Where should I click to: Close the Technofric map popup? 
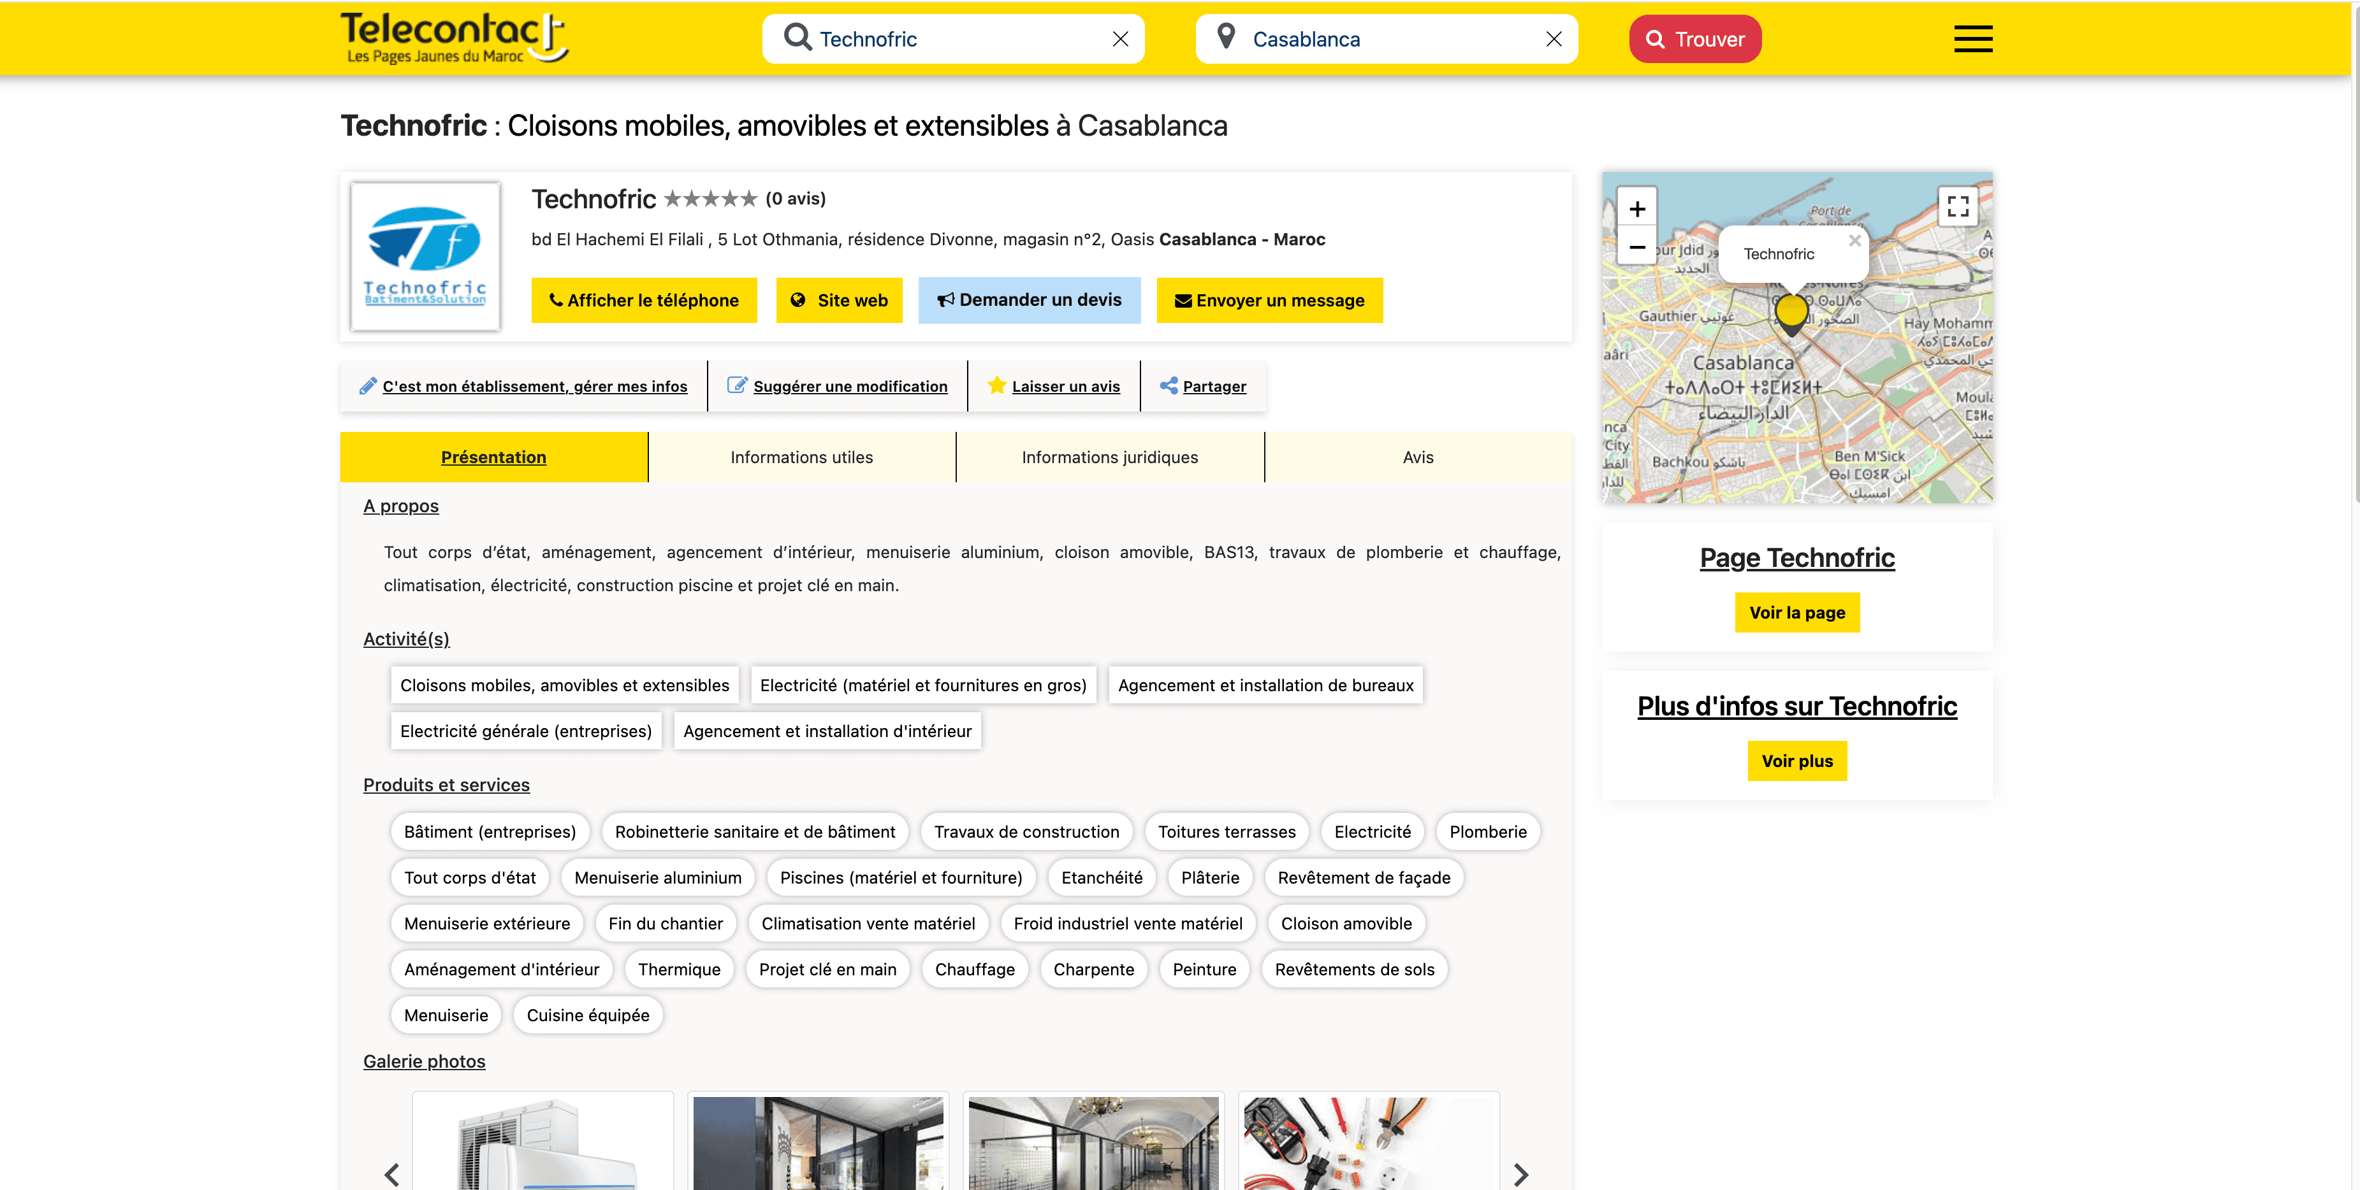[x=1853, y=240]
